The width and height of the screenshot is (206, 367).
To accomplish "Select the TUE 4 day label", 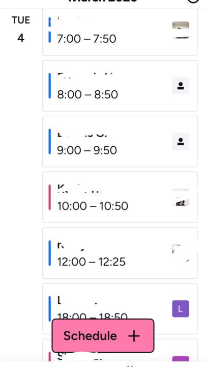I will tap(21, 29).
